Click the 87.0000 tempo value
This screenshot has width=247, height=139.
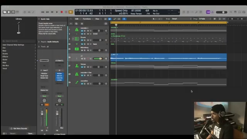point(136,10)
